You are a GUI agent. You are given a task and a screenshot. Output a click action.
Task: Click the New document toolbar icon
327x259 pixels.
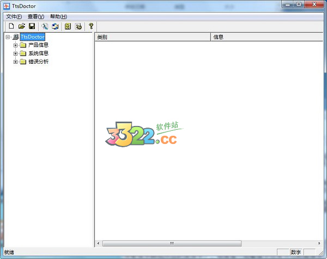[11, 26]
